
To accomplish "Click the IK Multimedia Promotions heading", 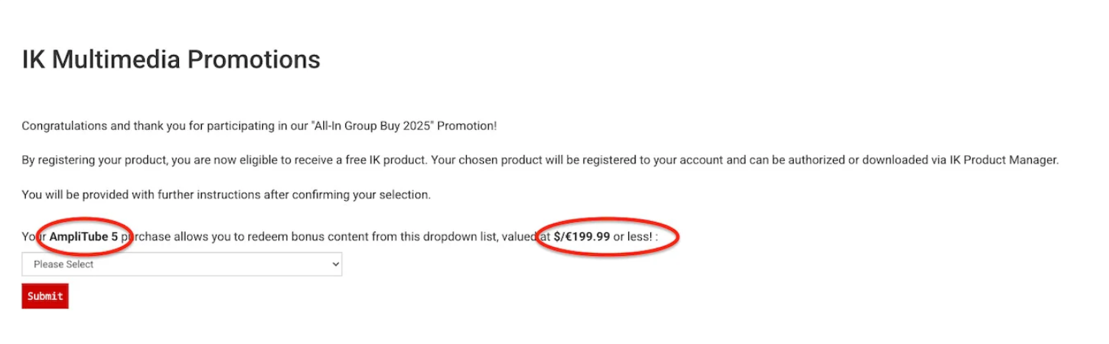I will 171,60.
